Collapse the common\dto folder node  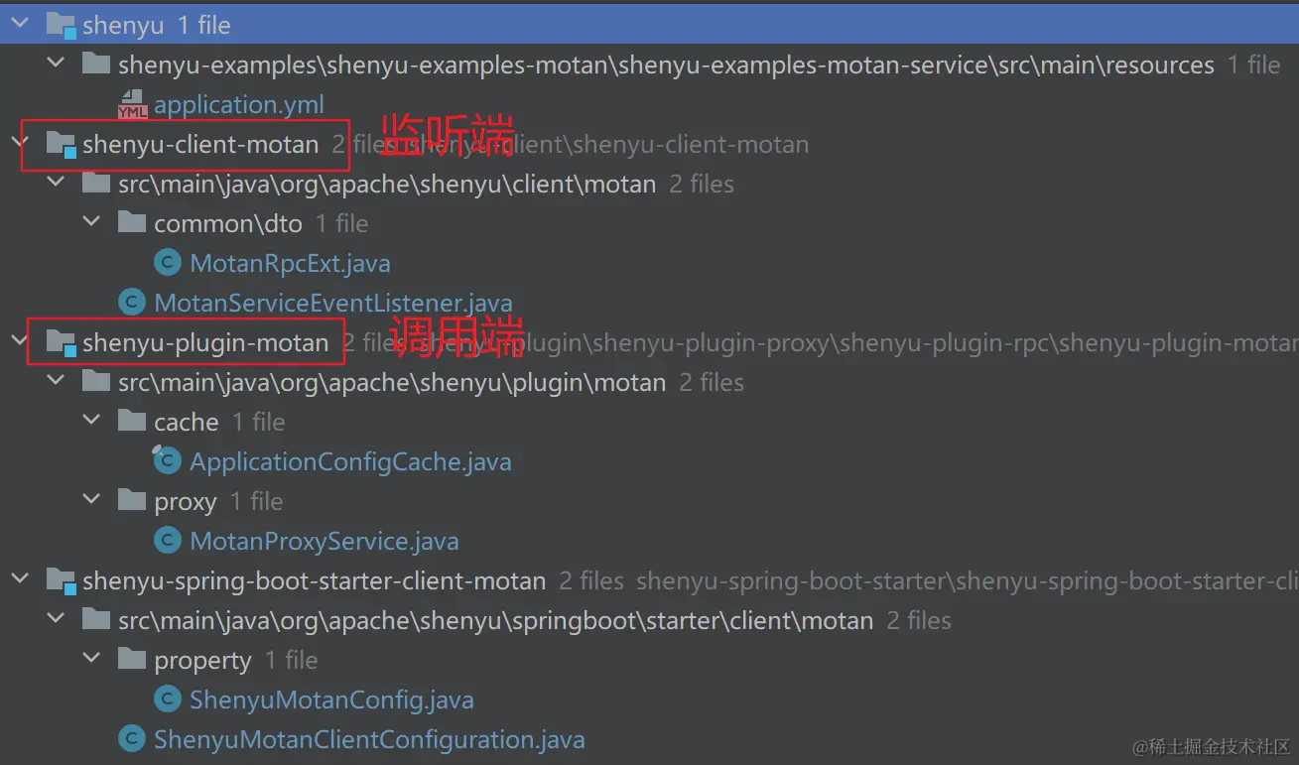point(92,222)
